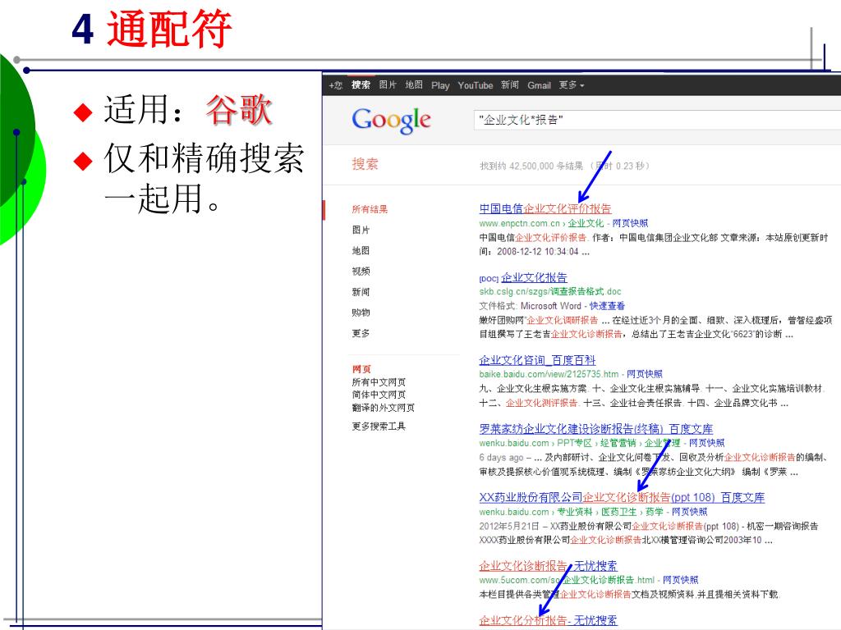The width and height of the screenshot is (841, 630).
Task: Open the 企业文化咨询_百度百科 result
Action: point(537,360)
